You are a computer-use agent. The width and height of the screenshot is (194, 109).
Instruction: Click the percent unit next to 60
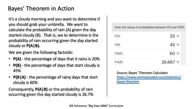(x=178, y=53)
